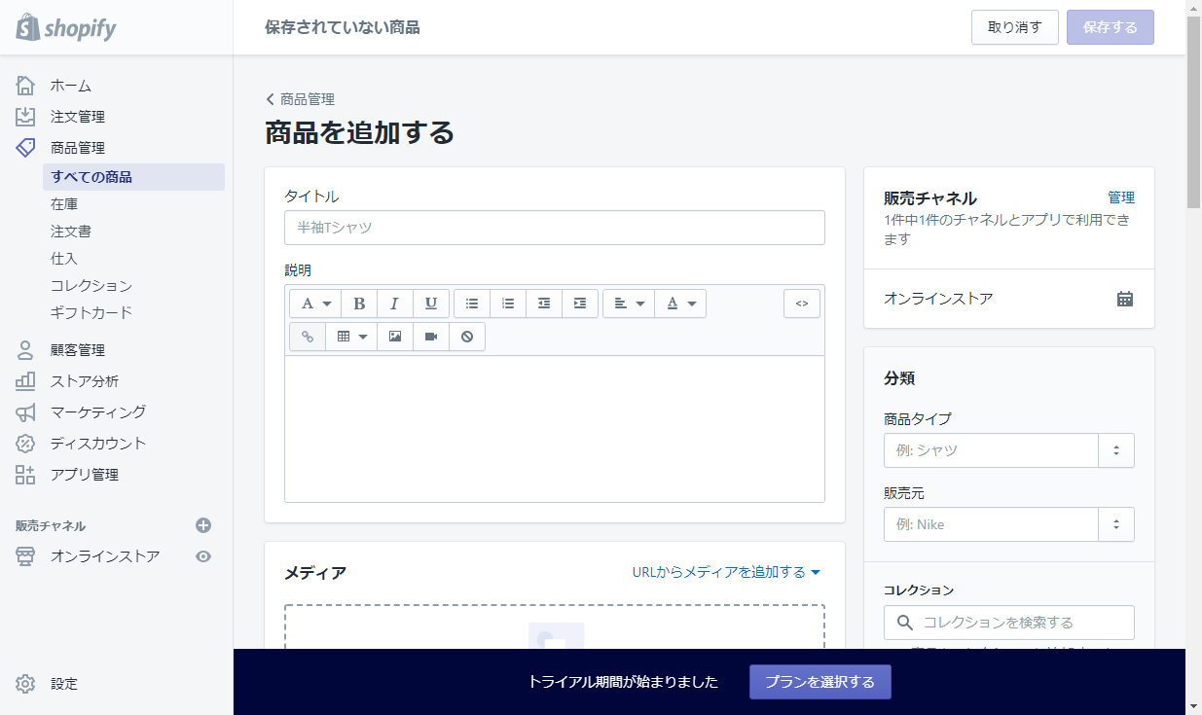Click the 顧客管理 person icon
Screen dimensions: 1202x715
[x=26, y=350]
